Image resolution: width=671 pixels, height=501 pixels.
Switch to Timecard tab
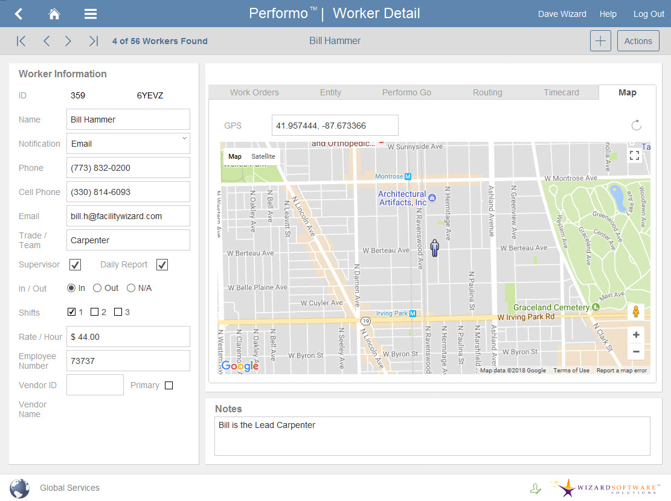point(561,92)
